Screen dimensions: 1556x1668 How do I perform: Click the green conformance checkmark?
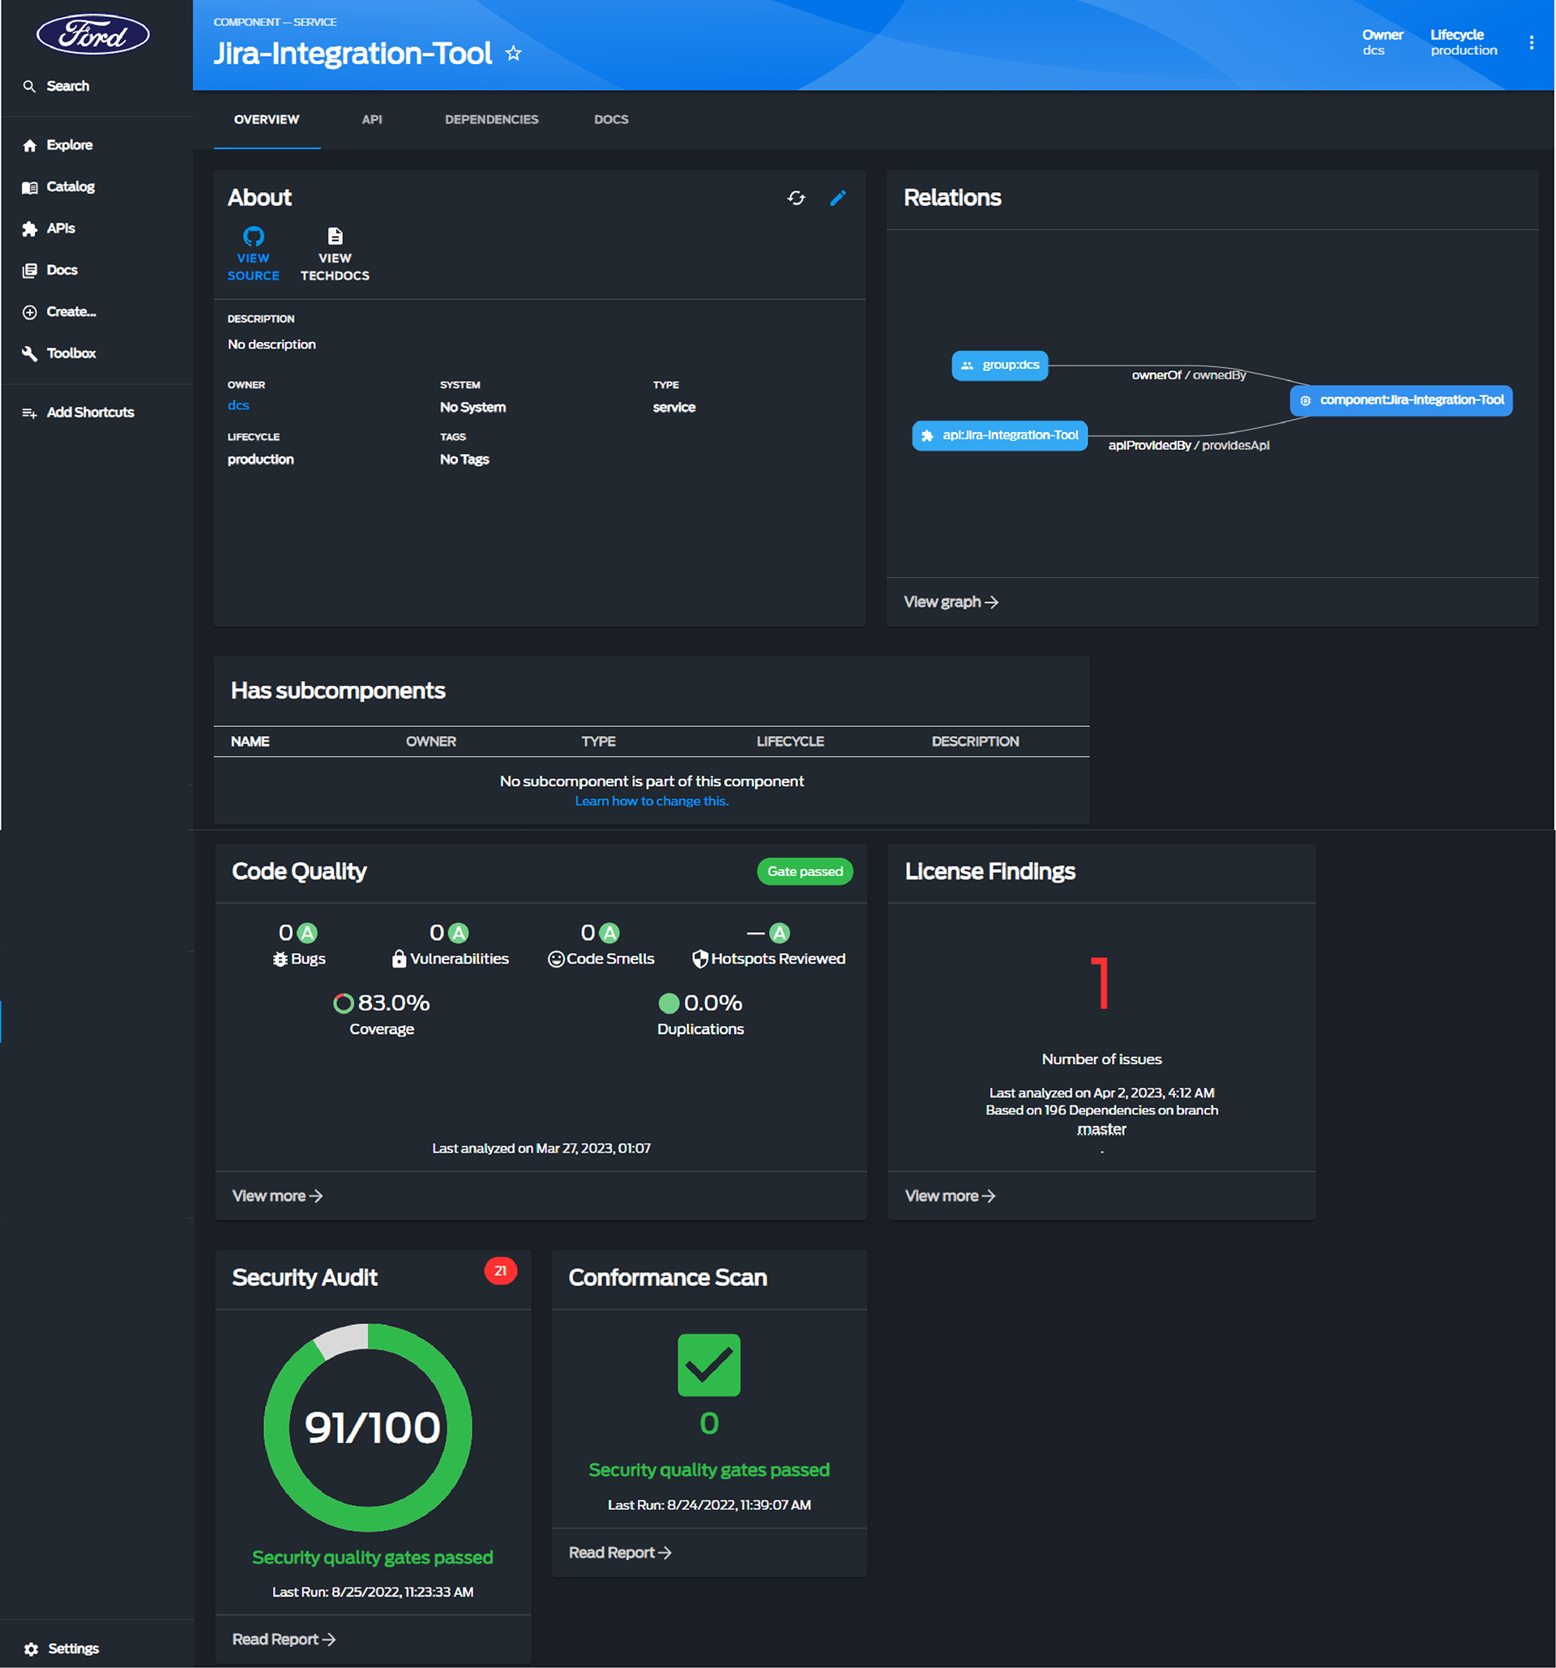pos(709,1365)
